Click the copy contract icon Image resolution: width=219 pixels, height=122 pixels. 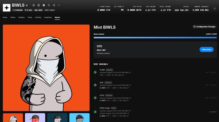(x=39, y=5)
